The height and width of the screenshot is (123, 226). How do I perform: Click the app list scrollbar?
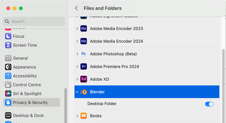(x=223, y=86)
